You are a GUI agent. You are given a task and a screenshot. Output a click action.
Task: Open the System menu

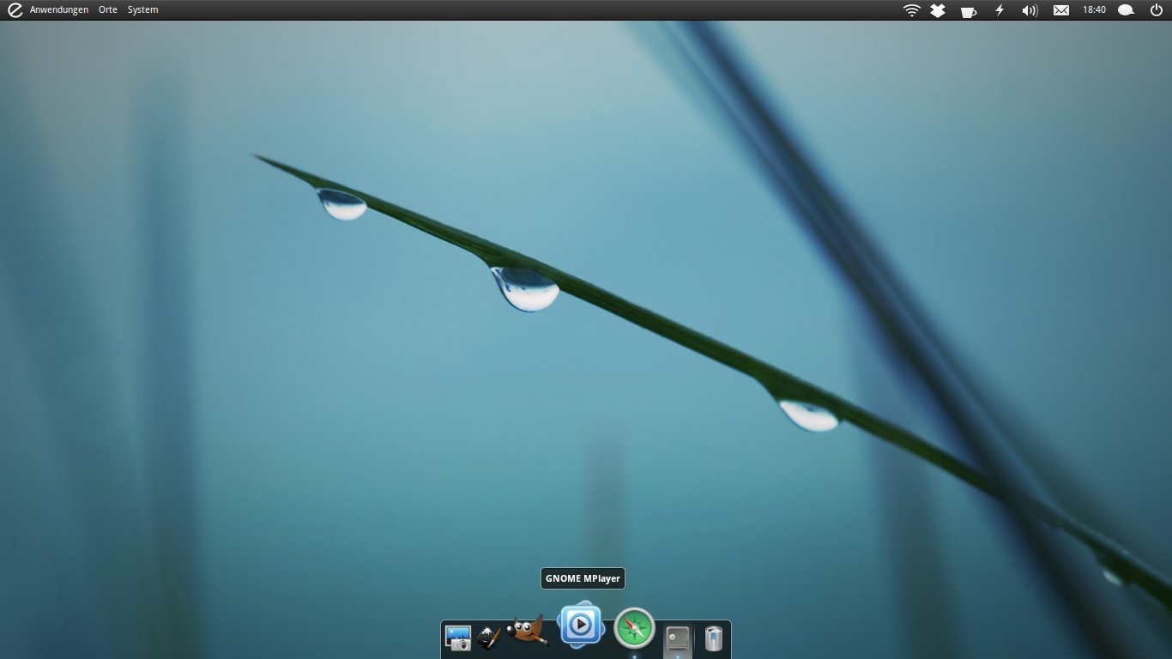(143, 9)
